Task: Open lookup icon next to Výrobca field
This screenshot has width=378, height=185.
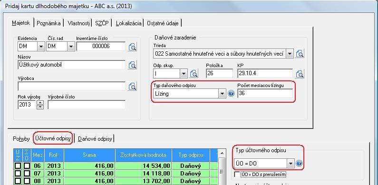Action: pos(132,86)
